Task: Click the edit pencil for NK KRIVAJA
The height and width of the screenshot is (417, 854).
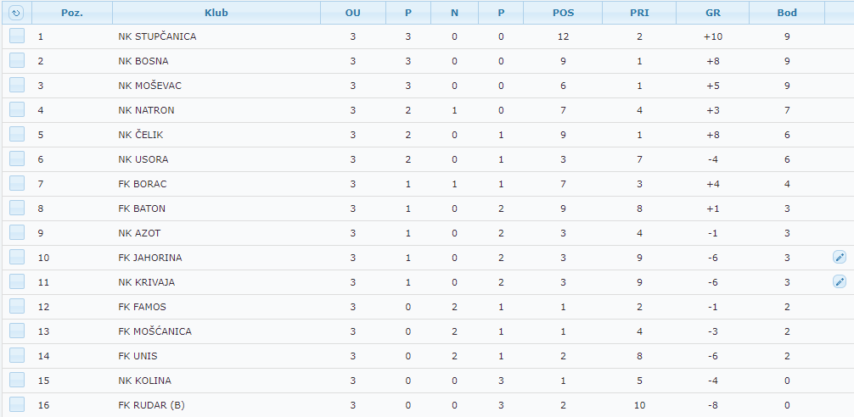Action: 840,282
